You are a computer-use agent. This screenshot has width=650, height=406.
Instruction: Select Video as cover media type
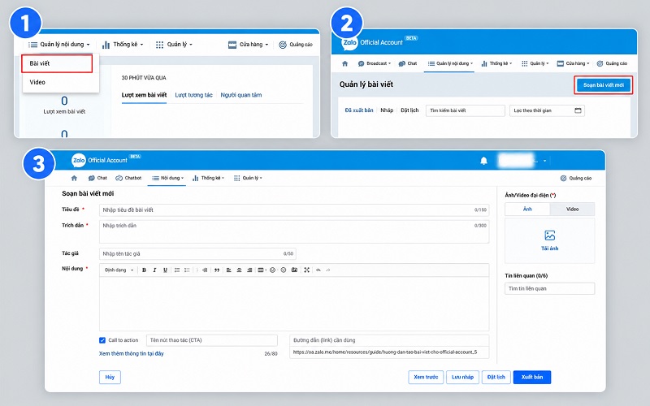pyautogui.click(x=572, y=209)
